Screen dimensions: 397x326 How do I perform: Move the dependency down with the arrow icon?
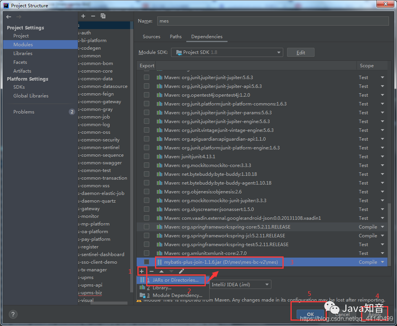click(x=171, y=271)
